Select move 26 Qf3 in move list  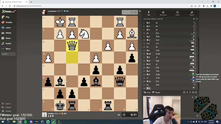coord(148,88)
